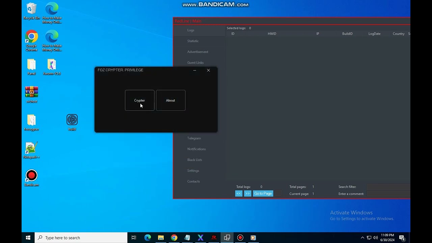Click the Total pages label
Image resolution: width=432 pixels, height=243 pixels.
[298, 187]
